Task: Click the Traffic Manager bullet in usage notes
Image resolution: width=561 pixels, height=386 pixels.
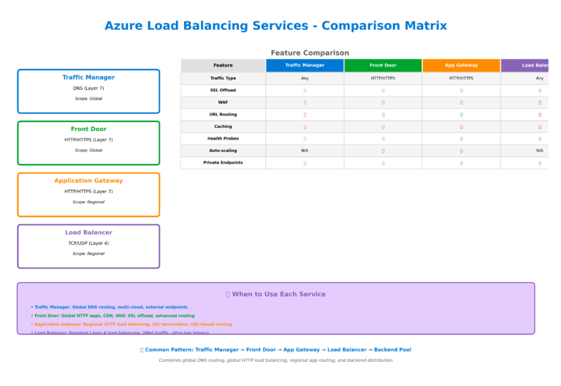Action: (110, 307)
